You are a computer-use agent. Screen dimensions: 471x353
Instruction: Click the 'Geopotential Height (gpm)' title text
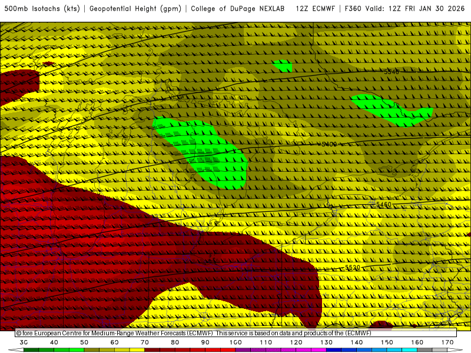[135, 9]
